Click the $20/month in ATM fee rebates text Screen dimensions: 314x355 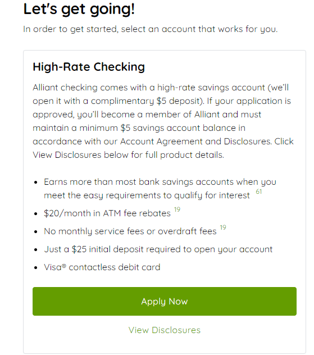[x=107, y=213]
